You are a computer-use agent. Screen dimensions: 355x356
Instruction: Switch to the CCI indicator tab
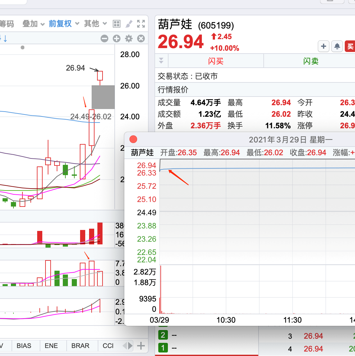108,345
